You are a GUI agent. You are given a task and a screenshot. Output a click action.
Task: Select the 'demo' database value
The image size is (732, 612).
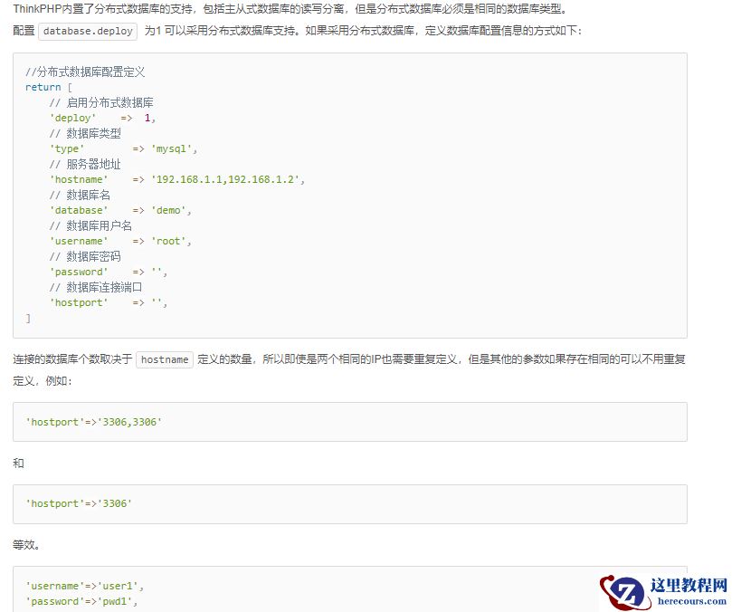tap(168, 211)
